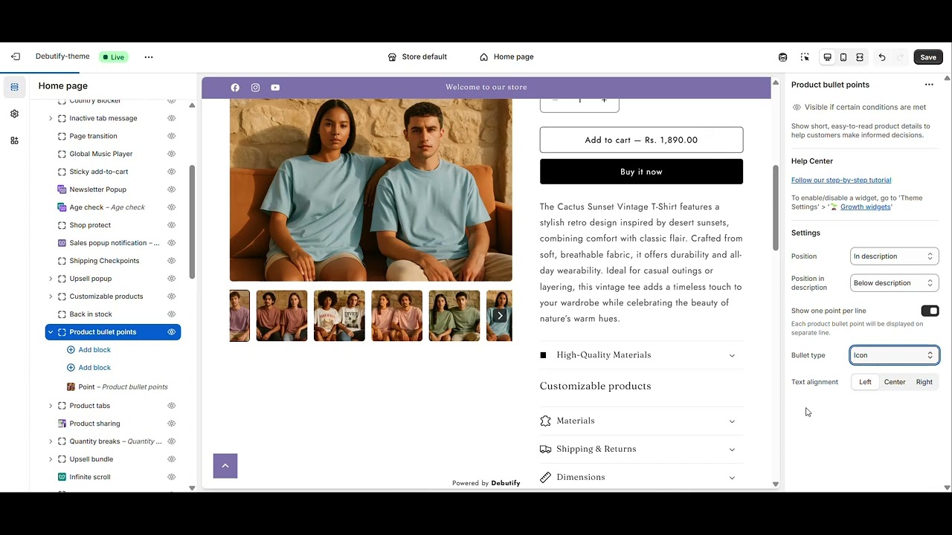Screen dimensions: 952x535
Task: Toggle visibility of Global Music Player
Action: (171, 154)
